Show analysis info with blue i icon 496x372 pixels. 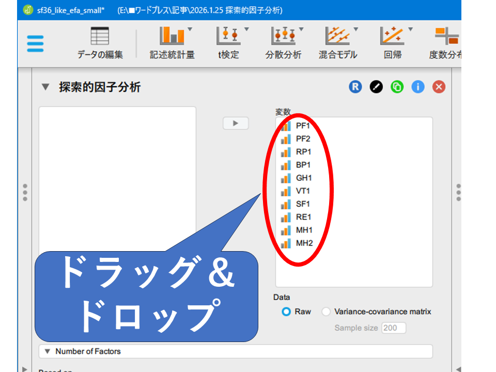417,87
